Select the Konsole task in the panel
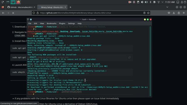This screenshot has width=187, height=105. 13,2
